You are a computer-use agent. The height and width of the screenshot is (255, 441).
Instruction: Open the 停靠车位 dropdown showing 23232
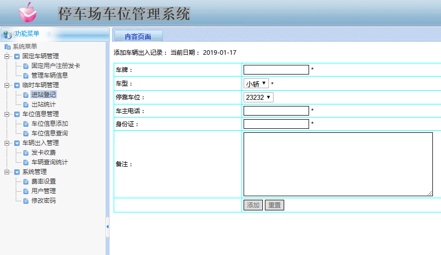click(258, 97)
